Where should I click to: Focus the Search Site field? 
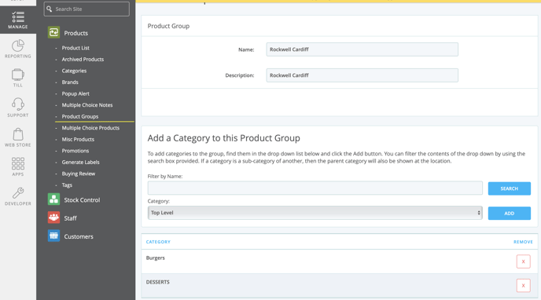point(86,9)
